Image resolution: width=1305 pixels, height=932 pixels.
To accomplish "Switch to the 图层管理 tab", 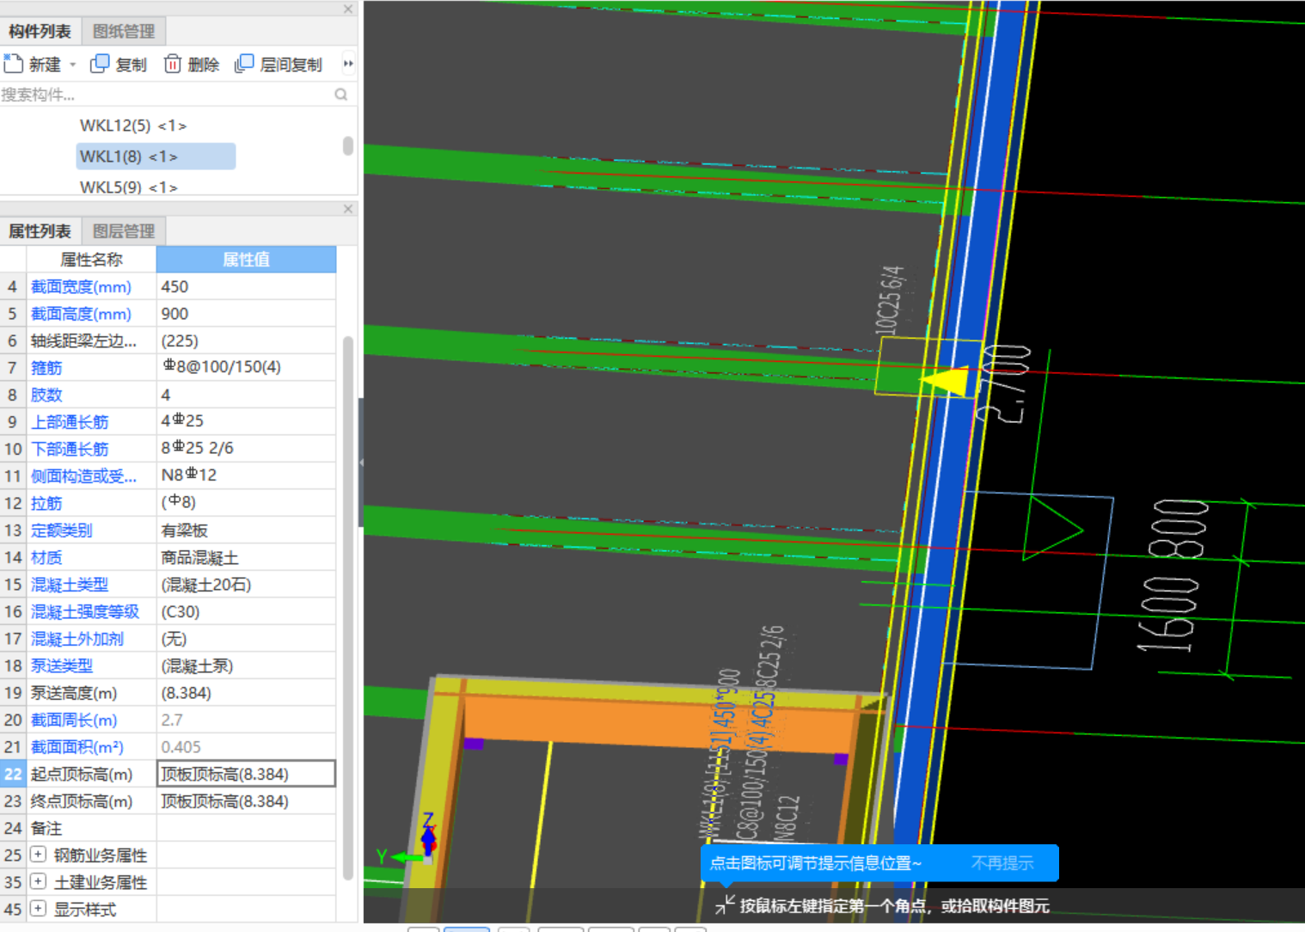I will pyautogui.click(x=124, y=231).
